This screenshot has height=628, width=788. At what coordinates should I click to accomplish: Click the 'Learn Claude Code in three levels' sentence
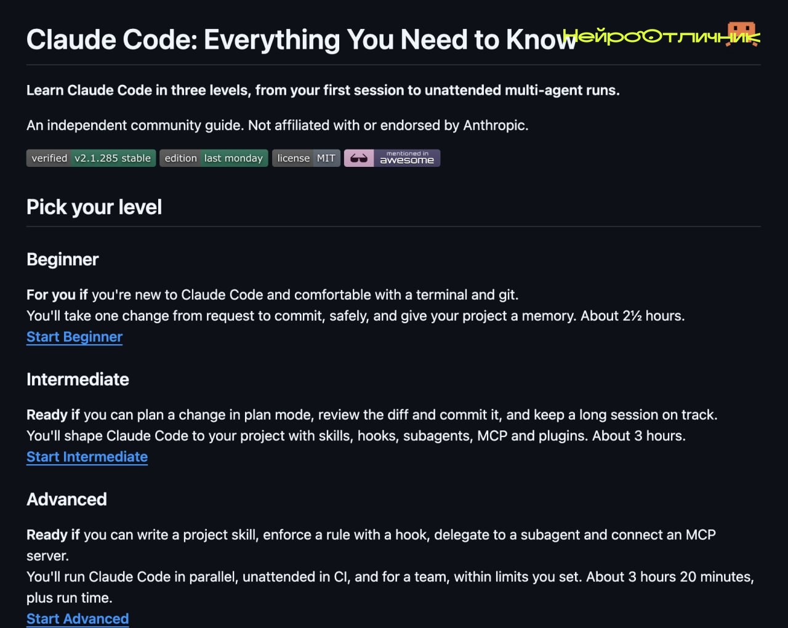click(323, 91)
